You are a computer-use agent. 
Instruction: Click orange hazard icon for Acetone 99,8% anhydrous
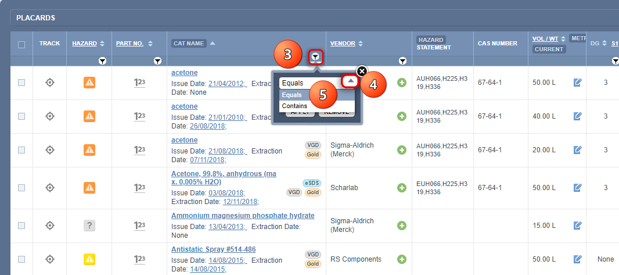coord(89,188)
